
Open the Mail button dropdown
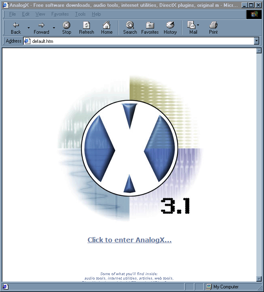(198, 25)
